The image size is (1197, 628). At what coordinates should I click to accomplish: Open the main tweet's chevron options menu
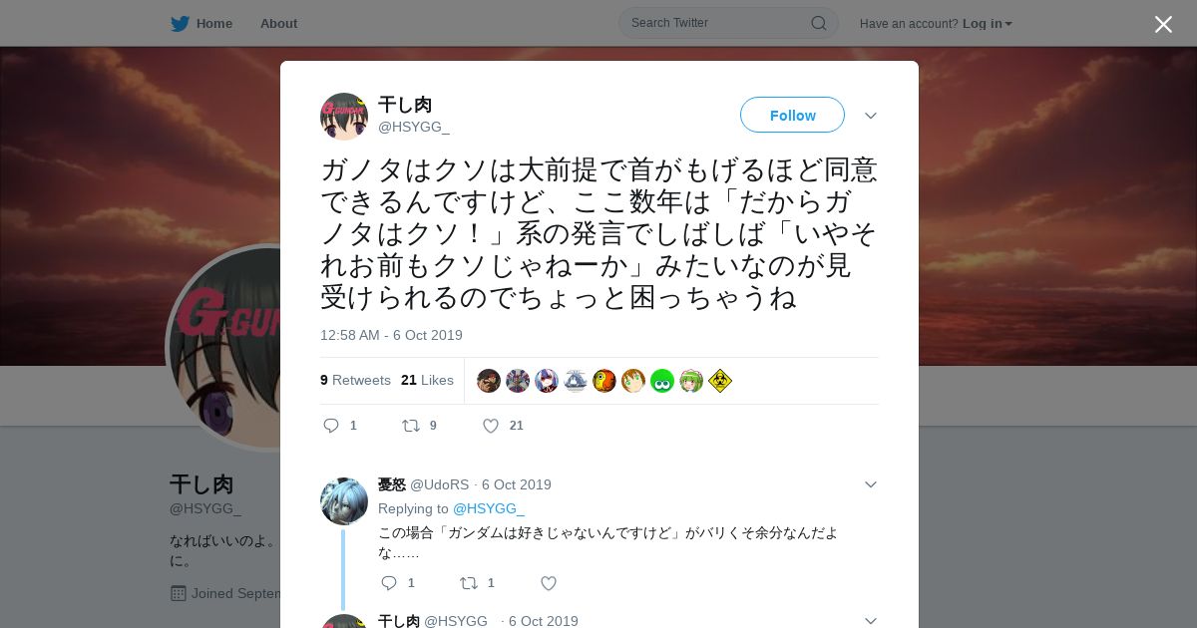pyautogui.click(x=871, y=116)
